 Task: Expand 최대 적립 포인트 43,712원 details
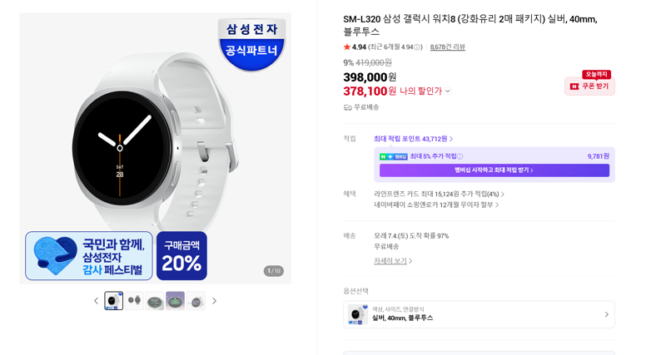(x=413, y=139)
